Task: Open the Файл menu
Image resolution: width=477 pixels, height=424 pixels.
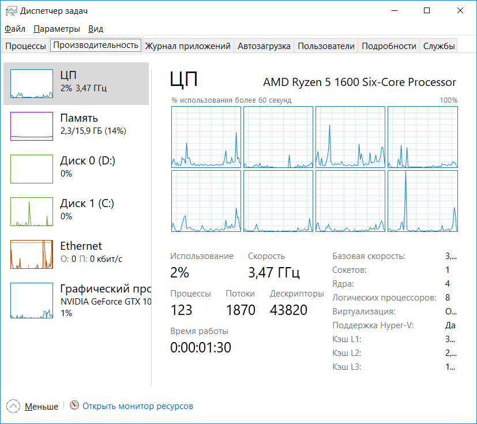Action: (x=15, y=29)
